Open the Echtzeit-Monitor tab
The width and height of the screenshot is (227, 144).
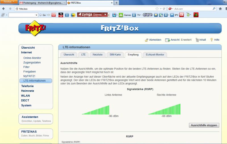point(155,55)
